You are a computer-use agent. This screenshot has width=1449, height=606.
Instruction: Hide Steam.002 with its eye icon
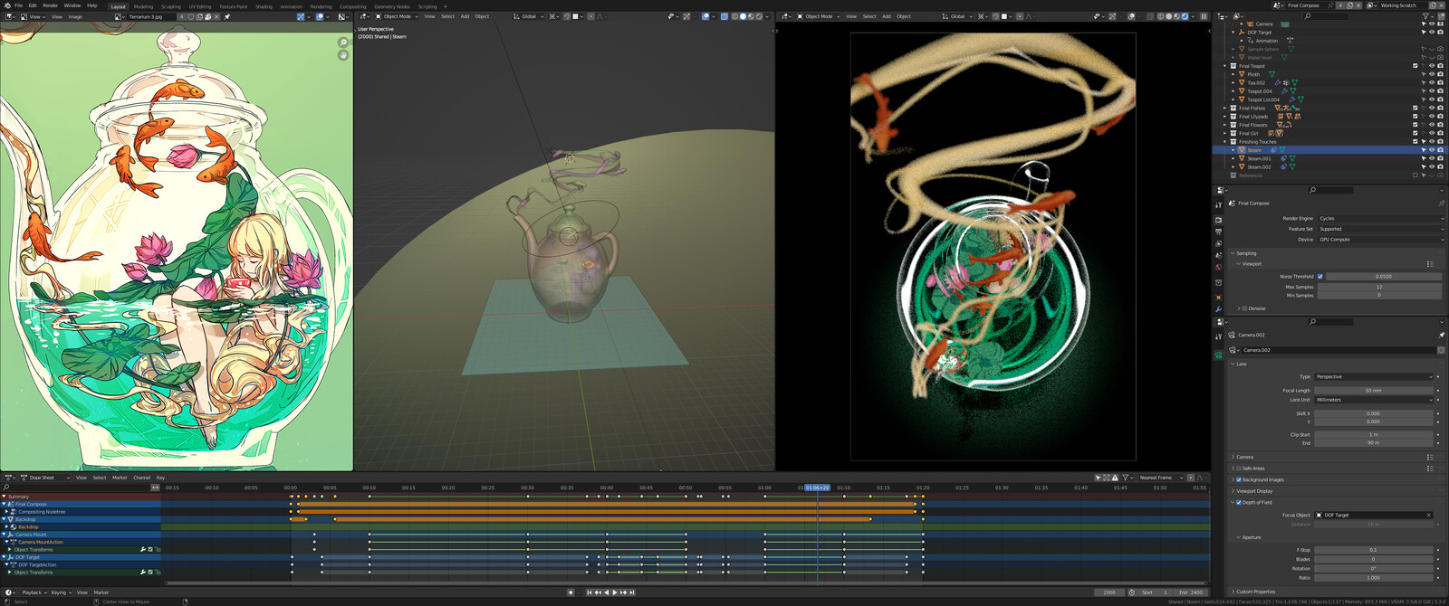[x=1433, y=167]
